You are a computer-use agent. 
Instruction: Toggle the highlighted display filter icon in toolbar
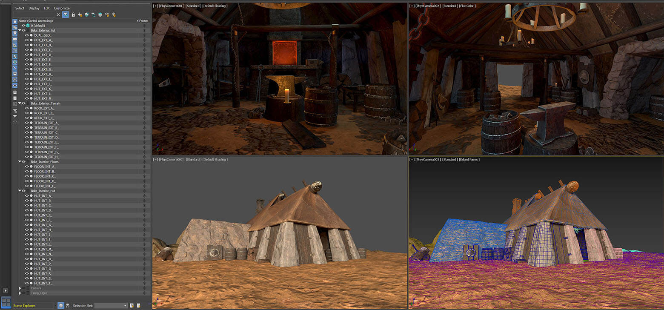66,14
